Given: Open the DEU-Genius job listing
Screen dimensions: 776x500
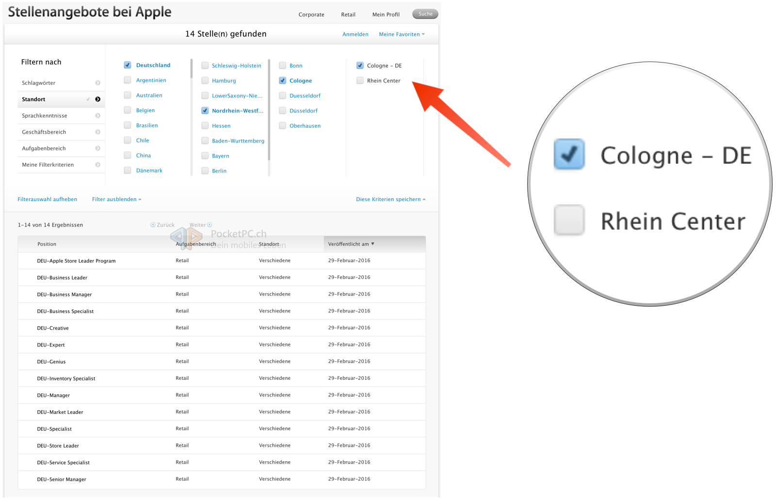Looking at the screenshot, I should (x=51, y=361).
